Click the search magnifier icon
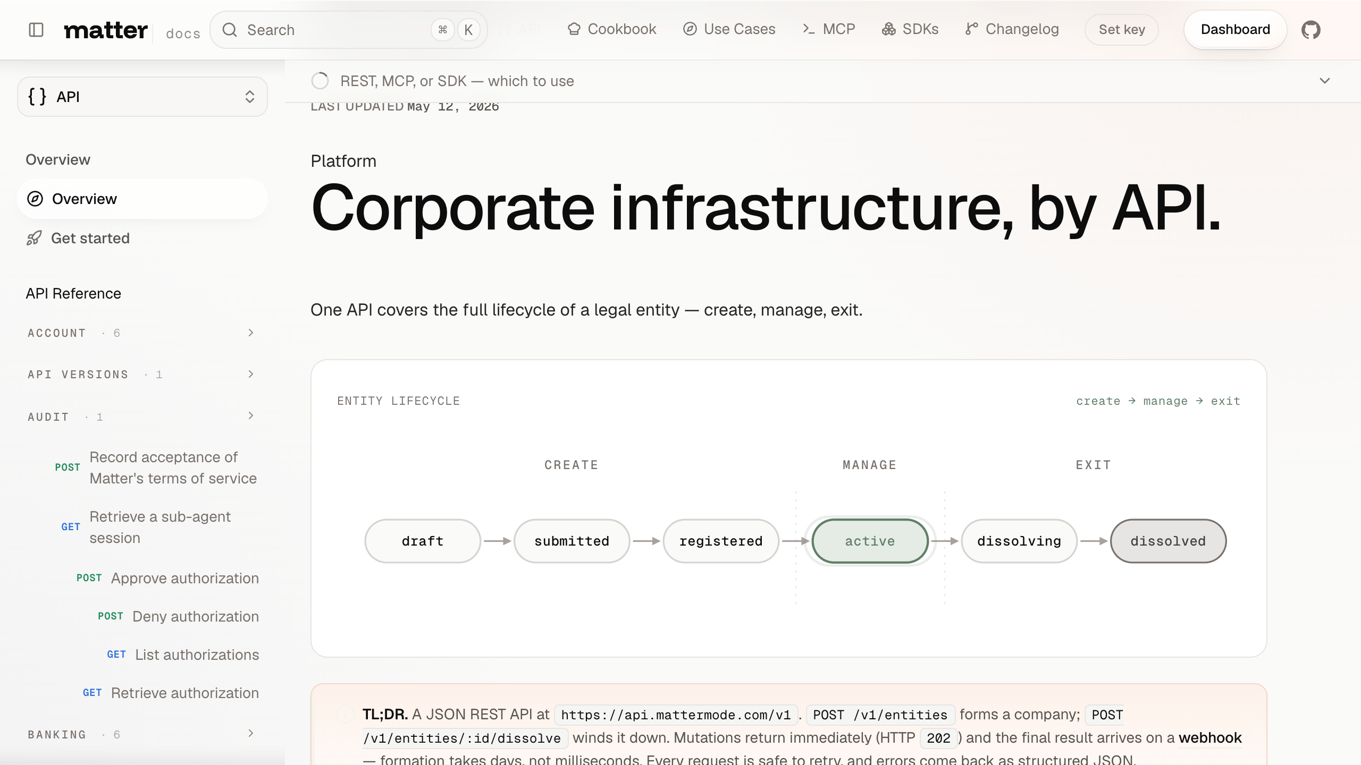1361x765 pixels. [230, 30]
